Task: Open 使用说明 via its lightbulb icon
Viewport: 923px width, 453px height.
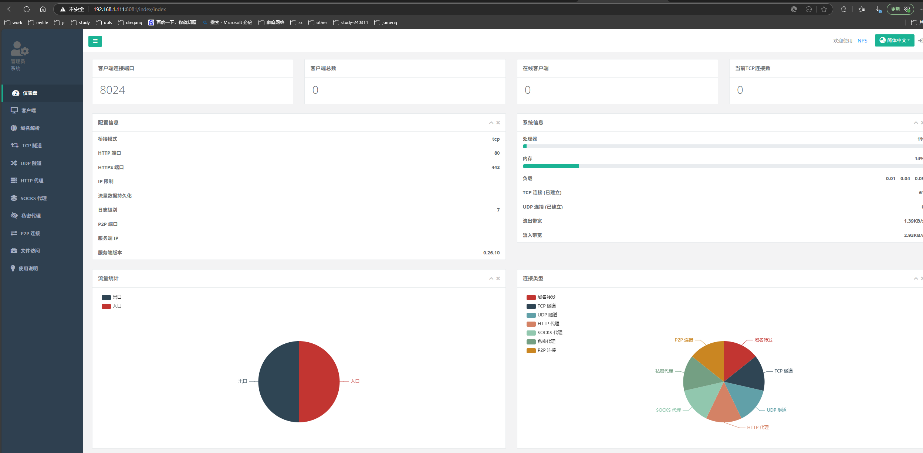Action: click(x=13, y=268)
